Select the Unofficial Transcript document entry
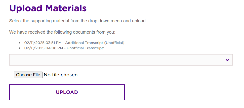The width and height of the screenshot is (244, 108). (85, 48)
